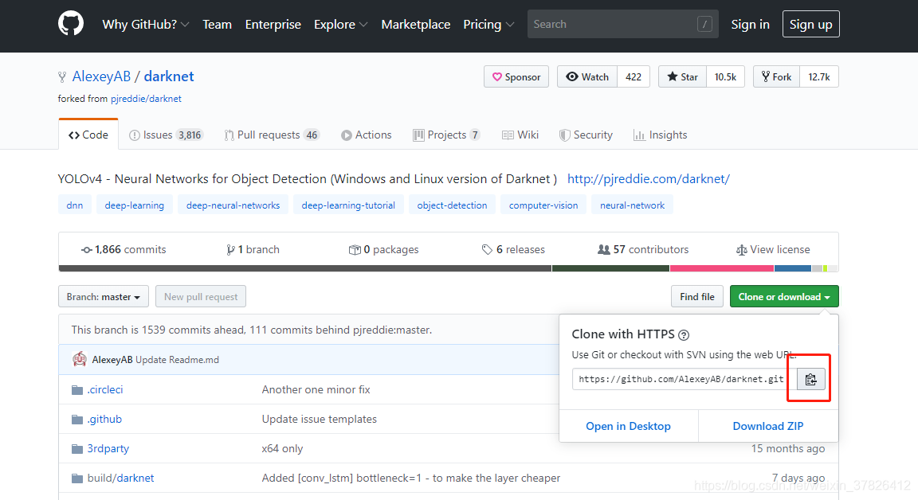Open the AlexeyAB owner profile link
Image resolution: width=918 pixels, height=500 pixels.
(101, 76)
